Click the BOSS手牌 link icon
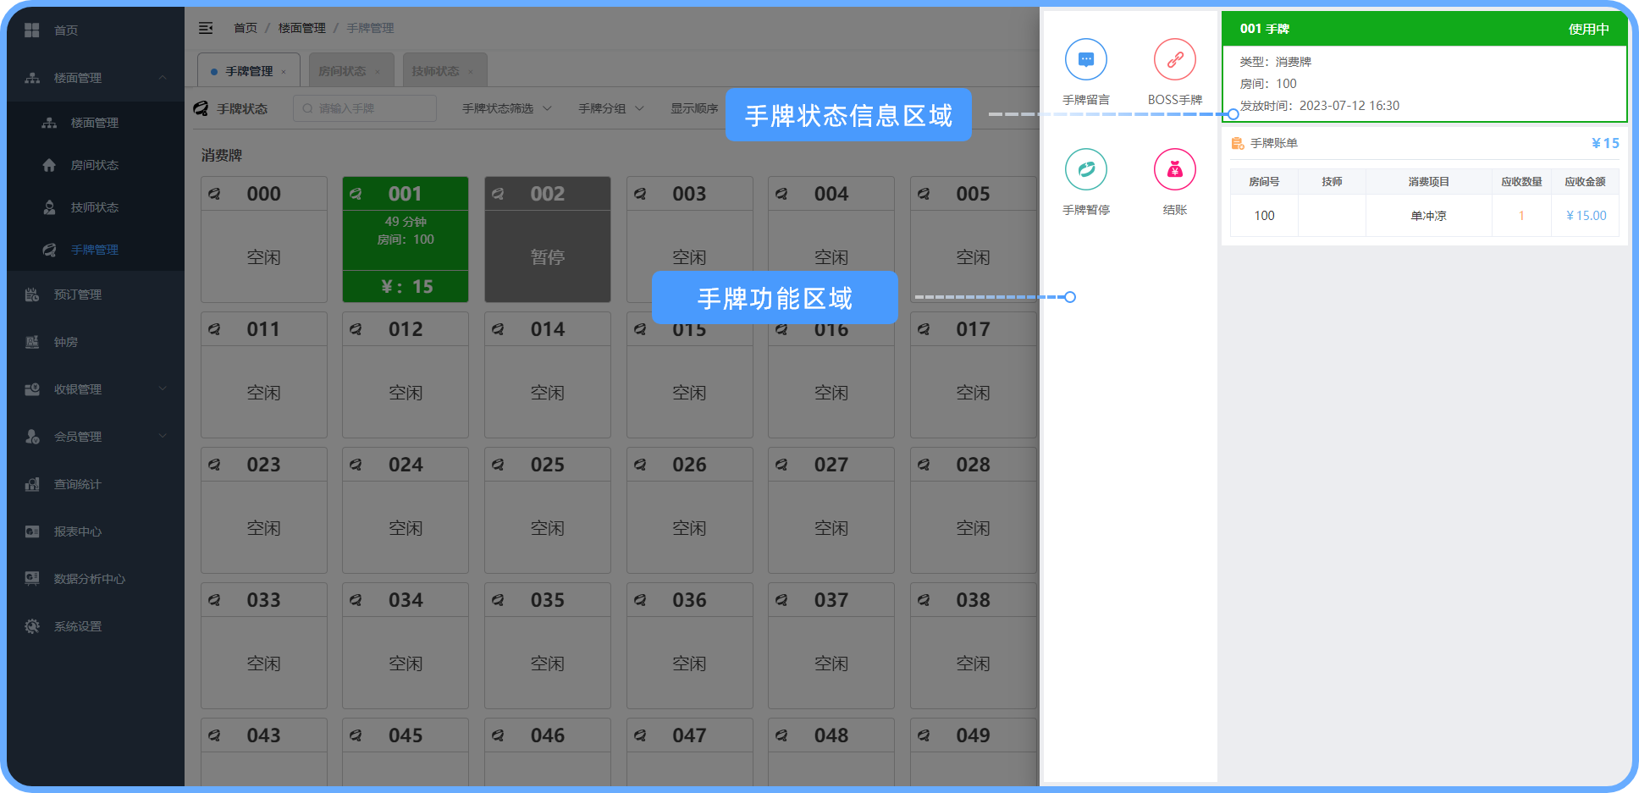The height and width of the screenshot is (793, 1639). tap(1175, 60)
